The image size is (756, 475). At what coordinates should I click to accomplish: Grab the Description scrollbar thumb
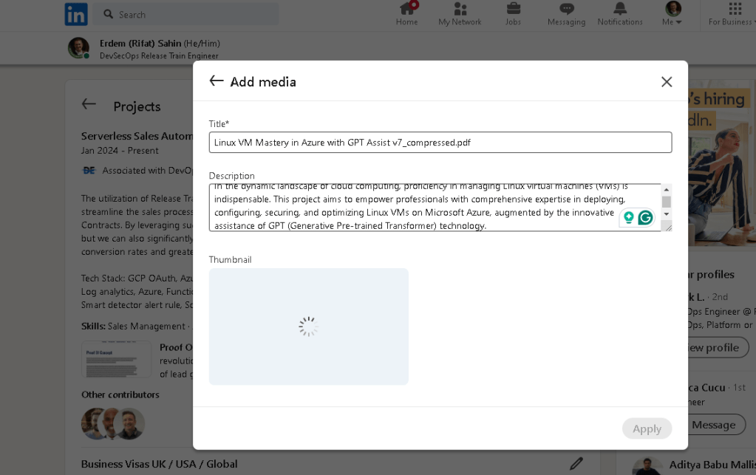667,202
